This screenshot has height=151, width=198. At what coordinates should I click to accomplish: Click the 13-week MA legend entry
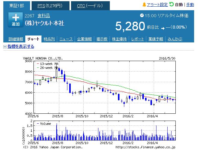48,64
